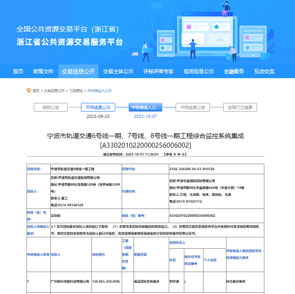Select the 开标结果公示 stage step

(x=98, y=107)
